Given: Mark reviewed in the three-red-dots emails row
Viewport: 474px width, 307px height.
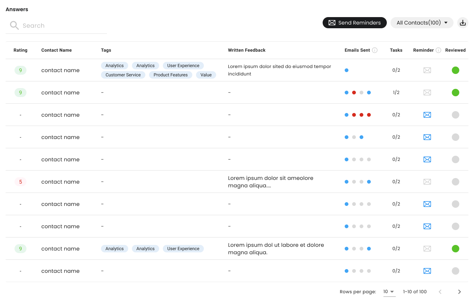Looking at the screenshot, I should coord(455,115).
